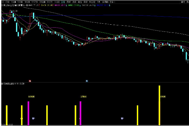Click the square panel icon at top-left

point(3,2)
